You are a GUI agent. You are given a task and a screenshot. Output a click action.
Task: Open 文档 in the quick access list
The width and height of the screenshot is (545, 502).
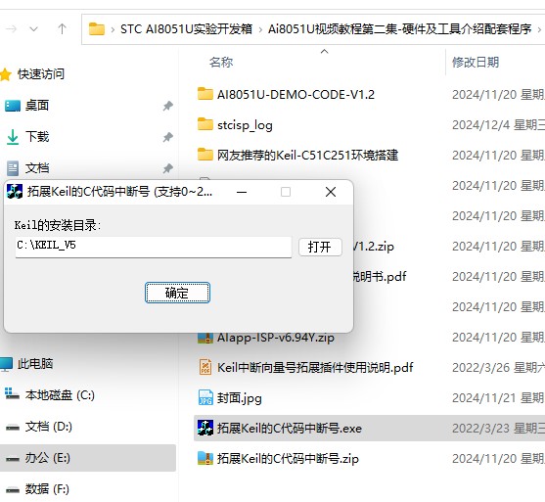tap(37, 168)
